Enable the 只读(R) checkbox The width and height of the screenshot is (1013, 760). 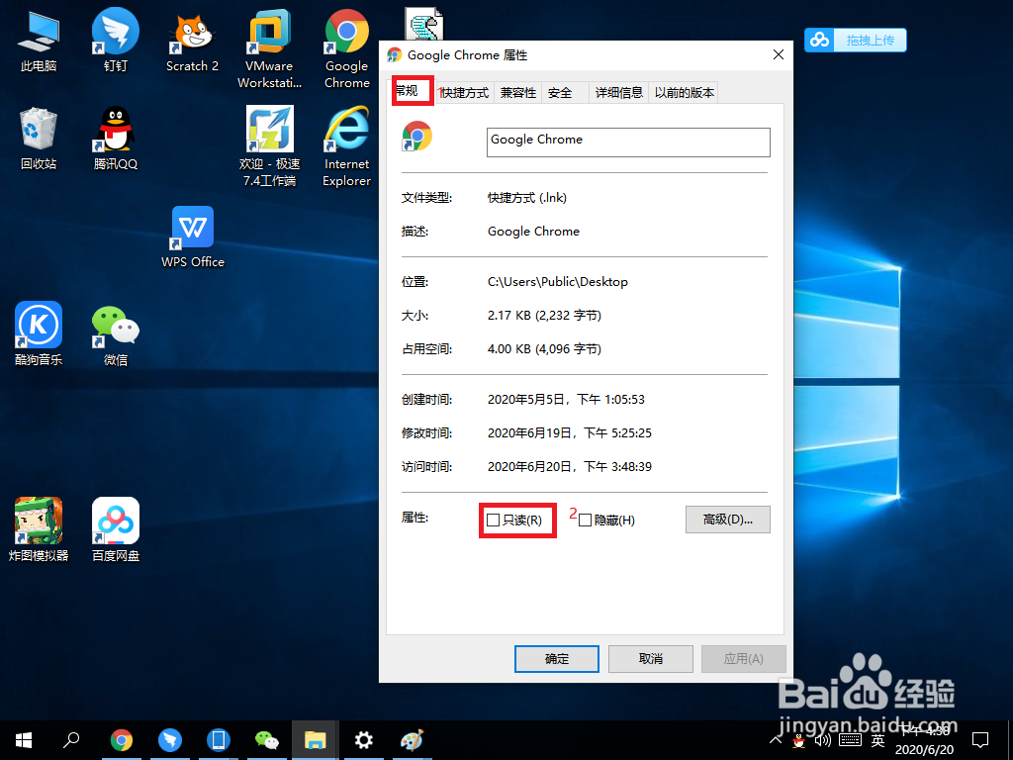(493, 521)
